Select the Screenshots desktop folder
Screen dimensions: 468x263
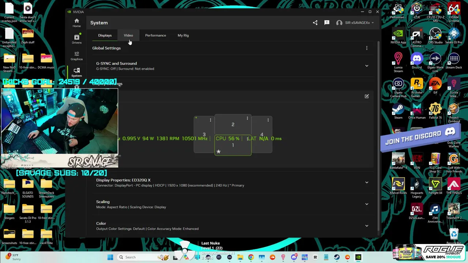point(9,237)
